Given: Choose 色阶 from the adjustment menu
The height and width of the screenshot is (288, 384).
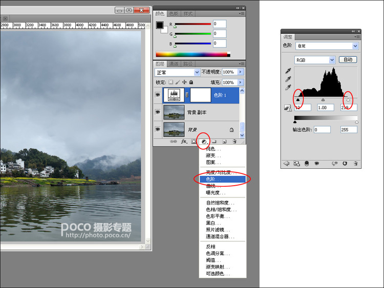Looking at the screenshot, I should click(223, 179).
